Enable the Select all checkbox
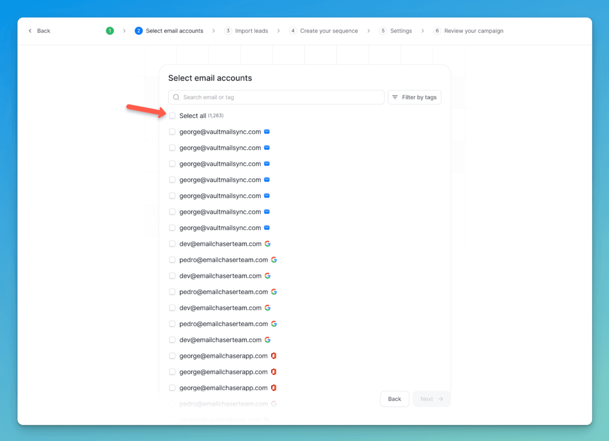The width and height of the screenshot is (609, 441). (x=172, y=116)
